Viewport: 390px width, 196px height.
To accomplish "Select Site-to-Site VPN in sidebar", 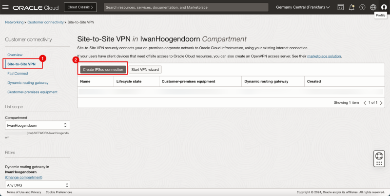I will click(21, 64).
